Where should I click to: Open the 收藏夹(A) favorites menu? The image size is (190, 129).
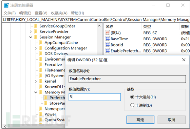tap(59, 13)
